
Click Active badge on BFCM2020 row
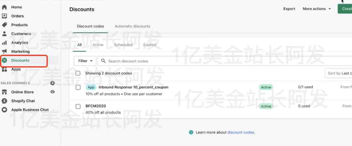[x=266, y=106]
